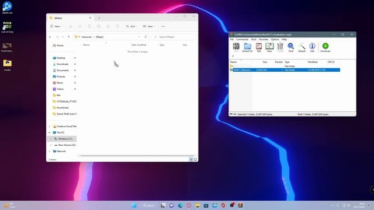Open the Favorites menu in WinRAR
The height and width of the screenshot is (210, 374).
[264, 40]
